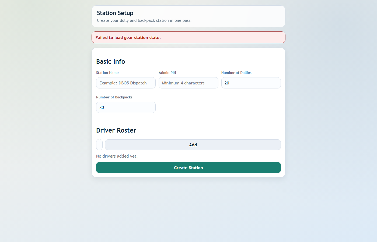The height and width of the screenshot is (242, 377).
Task: Click the Station Name label
Action: (x=107, y=73)
